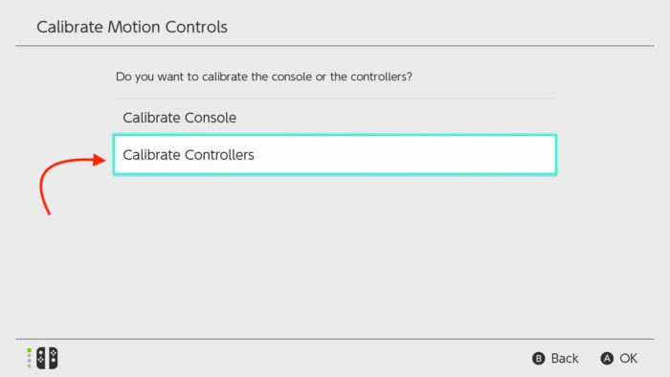
Task: Click the B button circle icon
Action: coord(538,358)
